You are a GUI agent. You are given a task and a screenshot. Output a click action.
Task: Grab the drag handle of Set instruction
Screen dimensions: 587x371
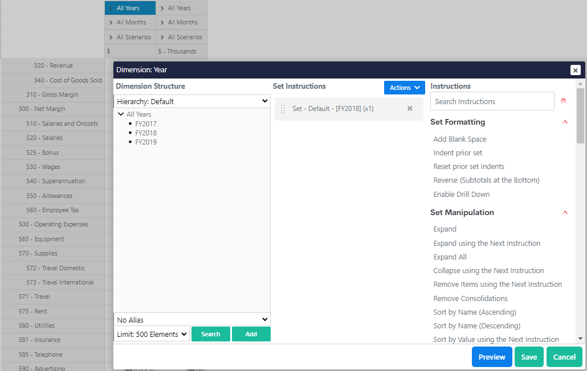coord(283,109)
